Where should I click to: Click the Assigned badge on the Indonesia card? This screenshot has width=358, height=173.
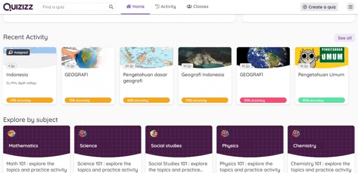(x=18, y=52)
